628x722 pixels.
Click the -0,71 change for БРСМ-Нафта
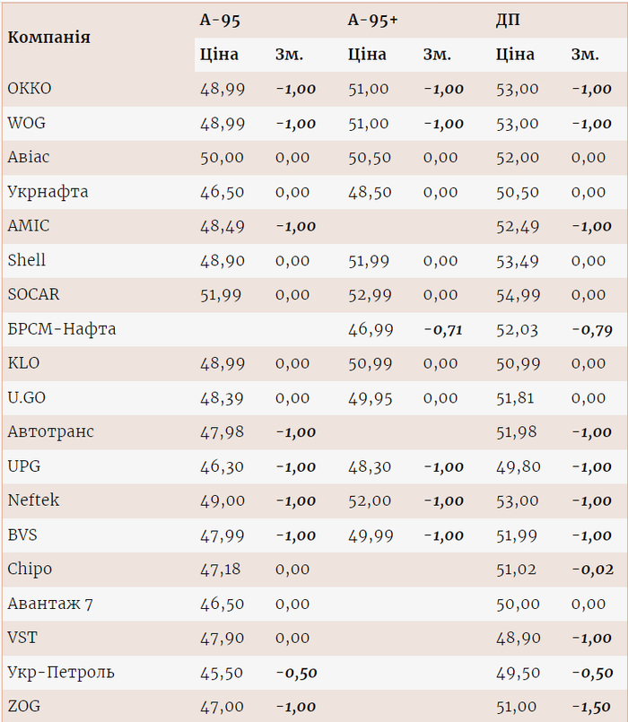(x=443, y=330)
